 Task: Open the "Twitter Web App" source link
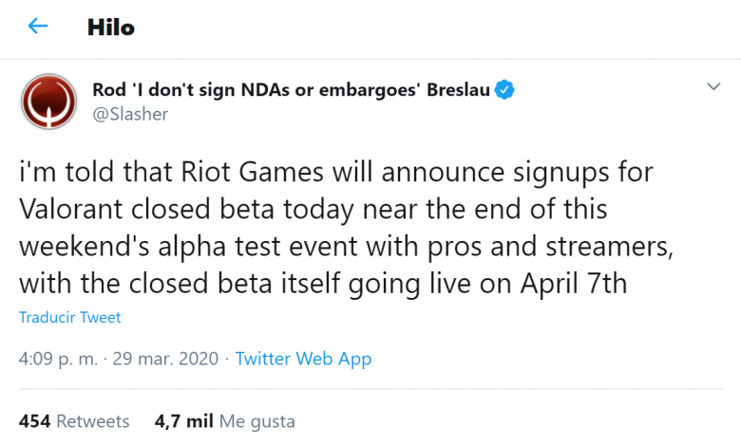point(303,359)
